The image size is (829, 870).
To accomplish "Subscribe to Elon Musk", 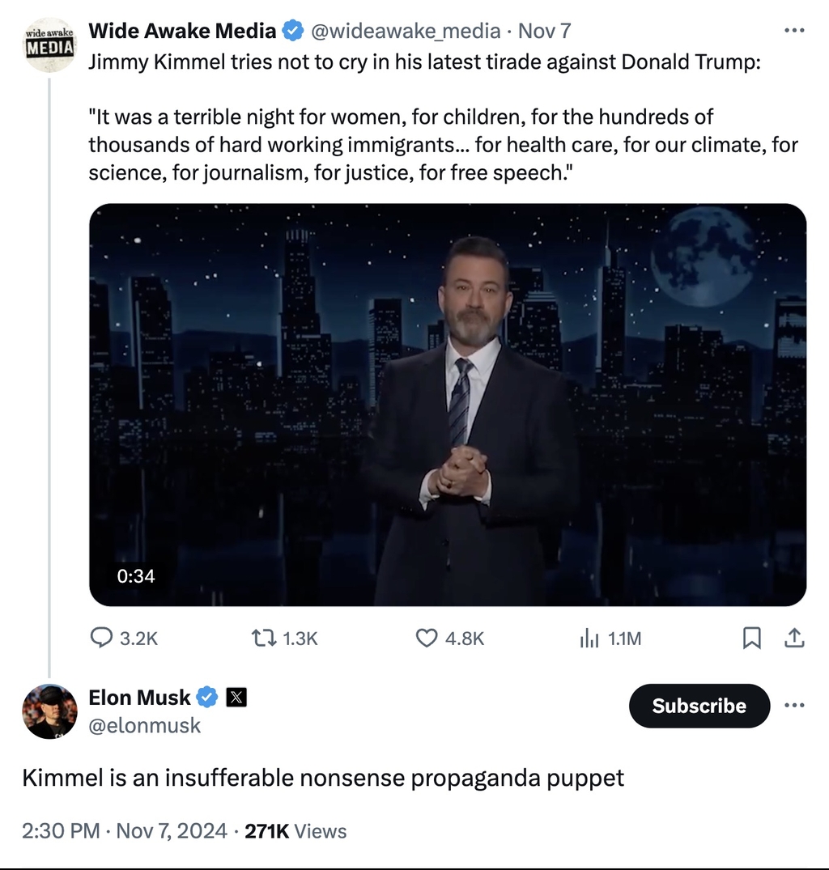I will 699,706.
